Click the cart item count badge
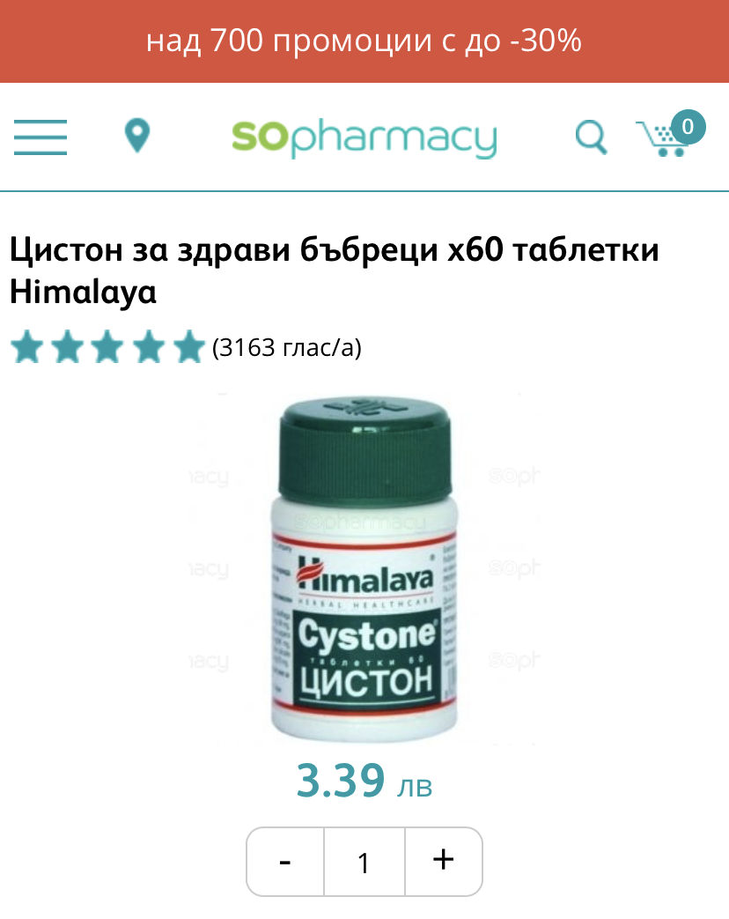 [688, 127]
